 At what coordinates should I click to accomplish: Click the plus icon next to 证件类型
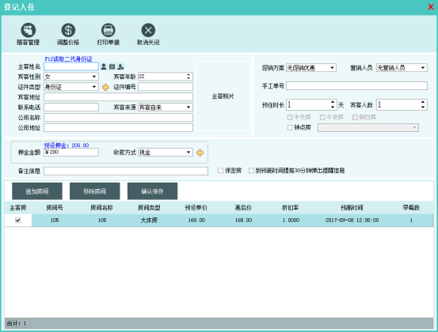(x=105, y=87)
